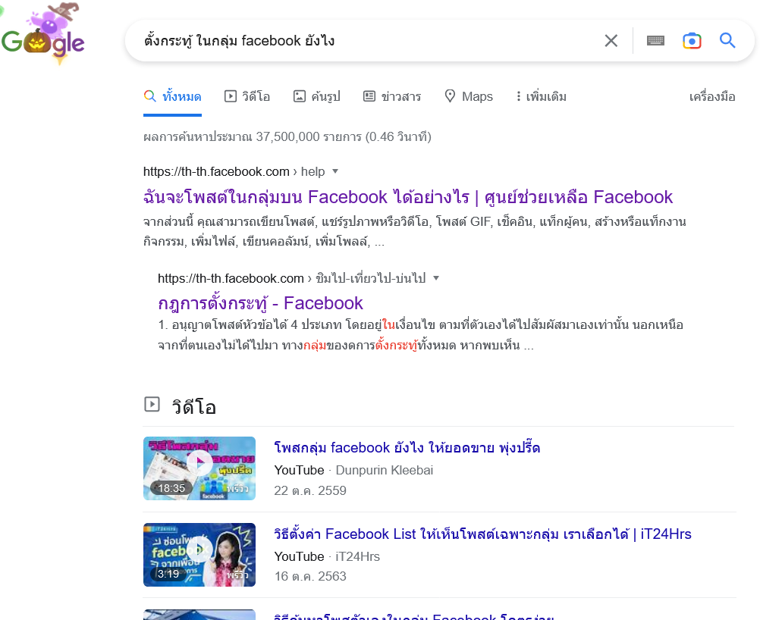Switch to the วิดีโอ tab
The width and height of the screenshot is (760, 620).
(x=247, y=96)
